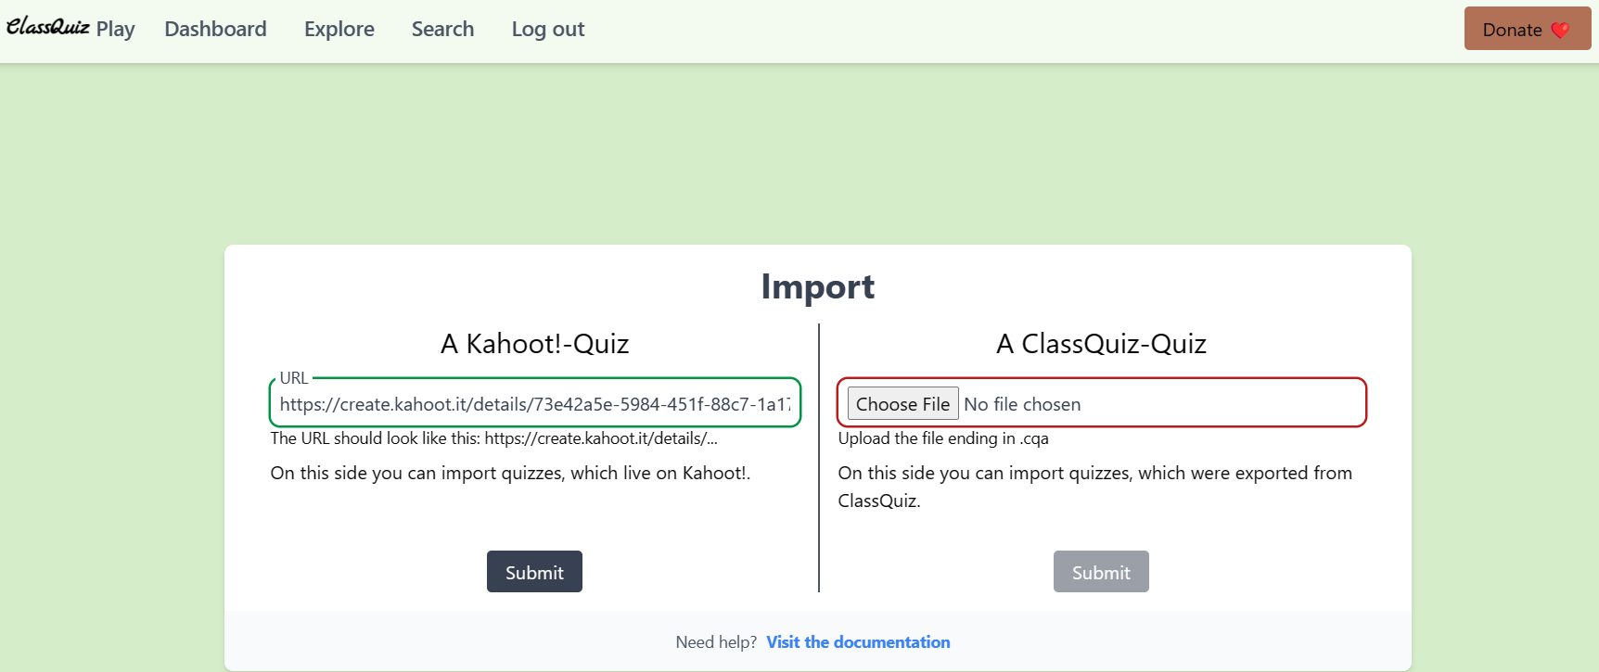This screenshot has height=672, width=1599.
Task: Click the 'No file chosen' text
Action: coord(1022,404)
